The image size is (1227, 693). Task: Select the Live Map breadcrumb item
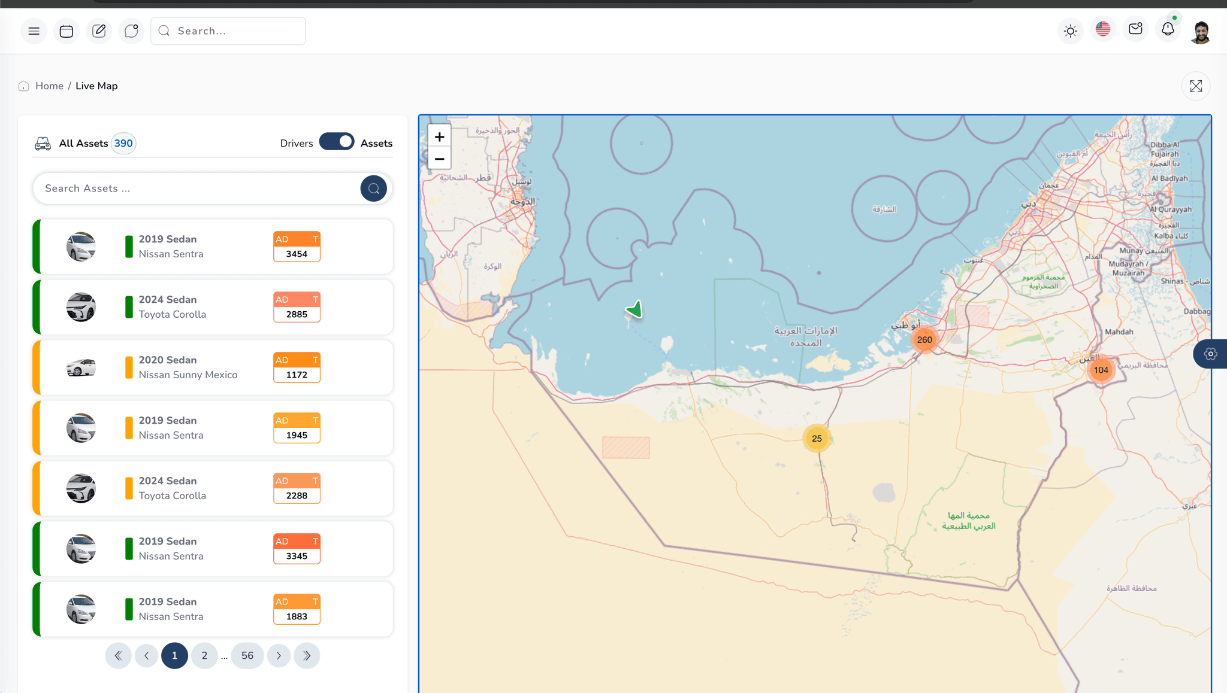coord(96,86)
